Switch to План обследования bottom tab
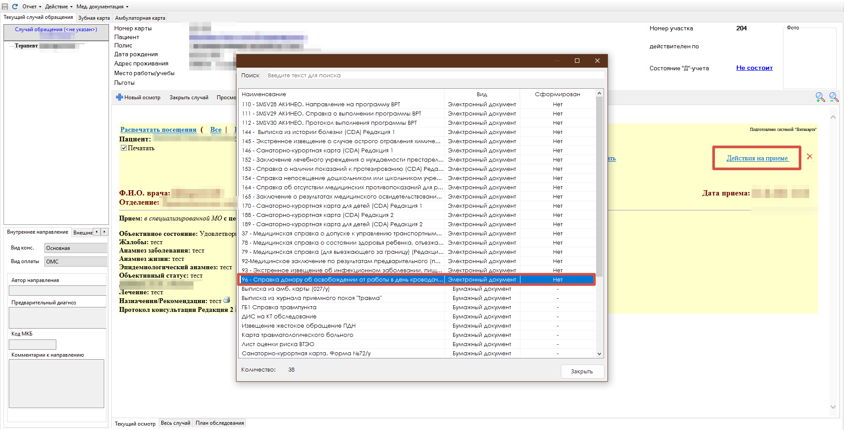The width and height of the screenshot is (844, 430). [x=220, y=423]
